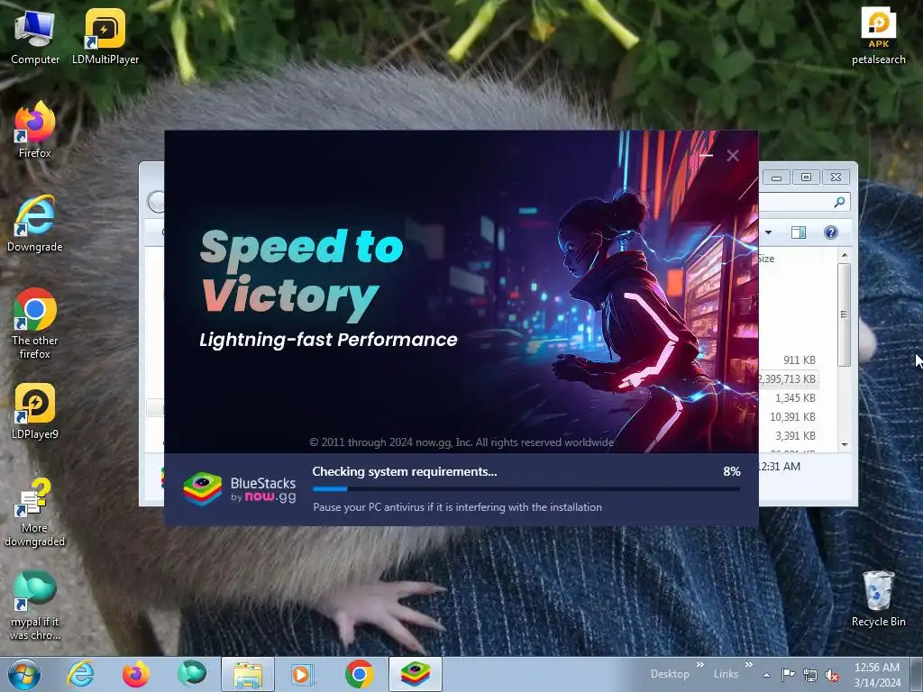The height and width of the screenshot is (692, 923).
Task: Click Explorer scrollbar up arrow
Action: 845,255
